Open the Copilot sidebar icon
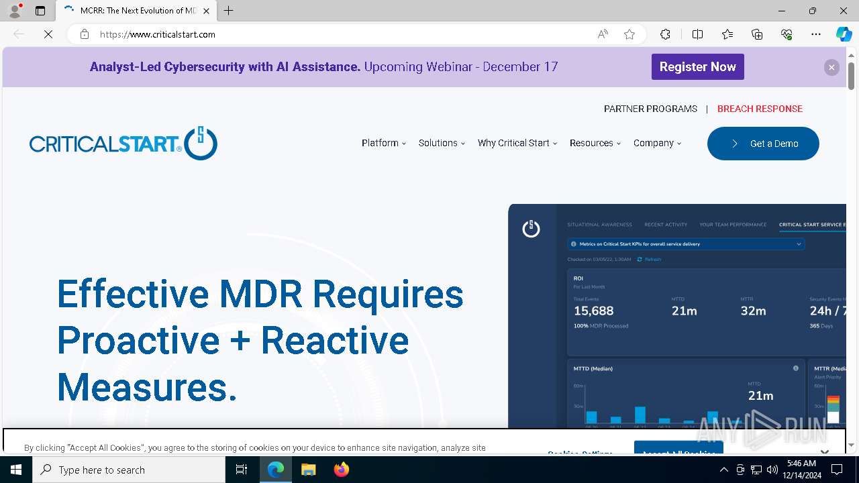Screen dimensions: 859x483 tap(844, 34)
